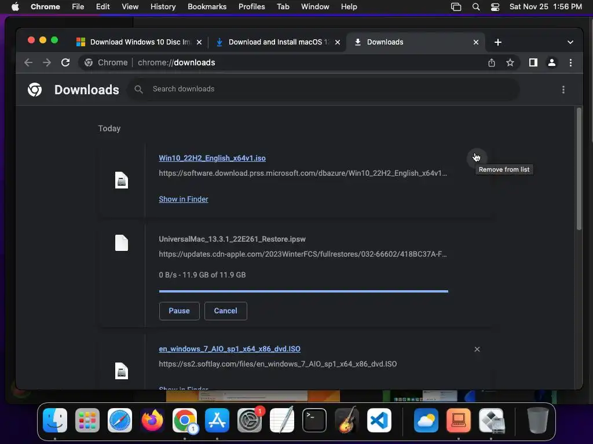Click the search magnifier icon in downloads
Viewport: 593px width, 444px height.
pos(139,89)
